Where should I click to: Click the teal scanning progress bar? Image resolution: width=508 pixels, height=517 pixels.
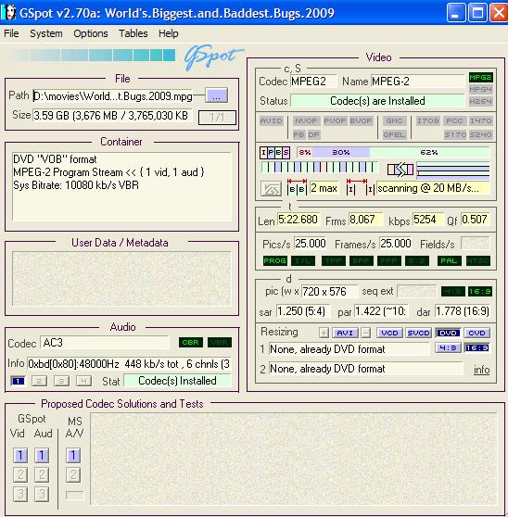94,55
